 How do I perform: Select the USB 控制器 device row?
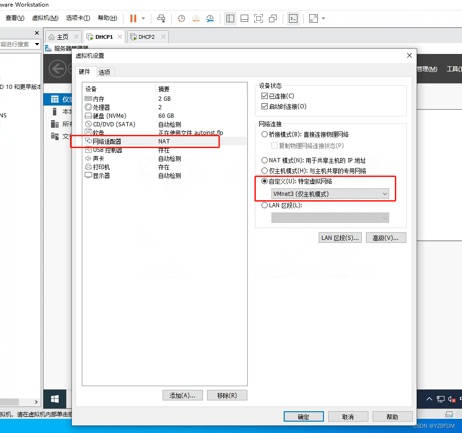(165, 150)
